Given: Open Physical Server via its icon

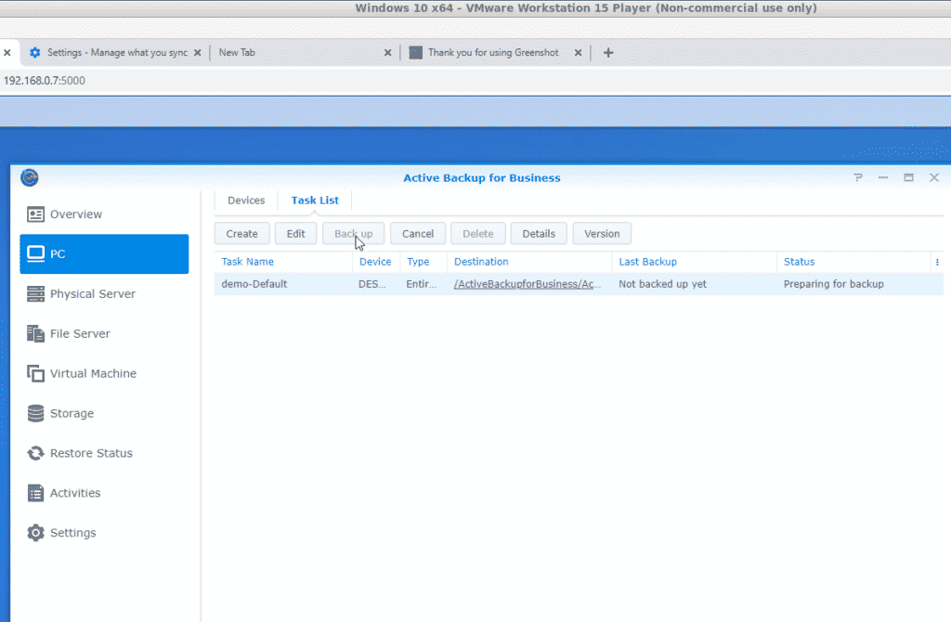Looking at the screenshot, I should tap(36, 294).
